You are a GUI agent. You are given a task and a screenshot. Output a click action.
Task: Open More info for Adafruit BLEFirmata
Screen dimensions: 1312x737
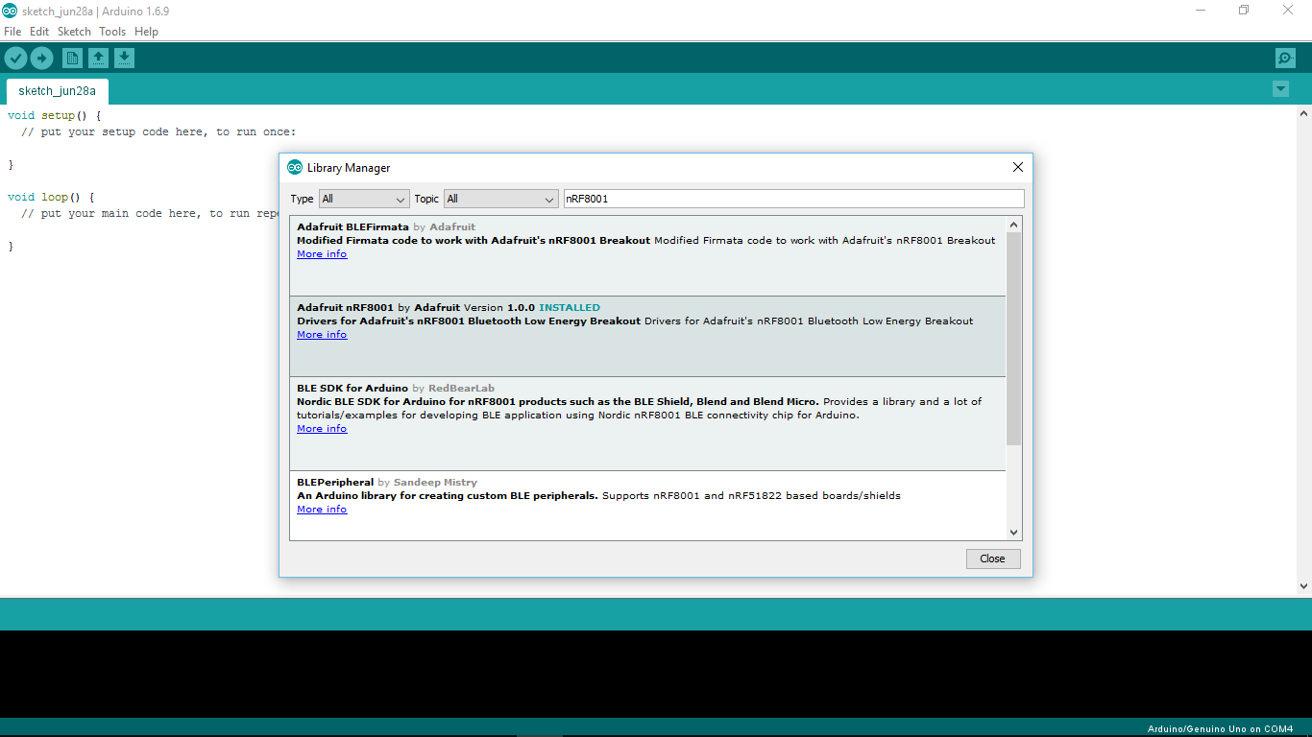[x=322, y=254]
